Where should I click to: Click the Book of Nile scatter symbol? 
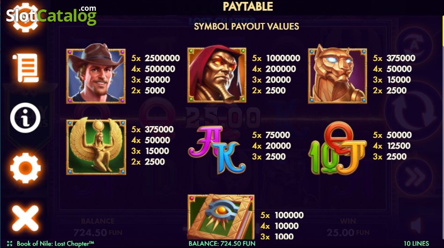point(220,217)
